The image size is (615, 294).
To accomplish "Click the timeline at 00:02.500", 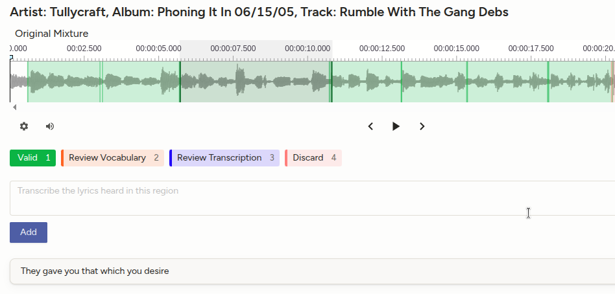I will point(84,49).
